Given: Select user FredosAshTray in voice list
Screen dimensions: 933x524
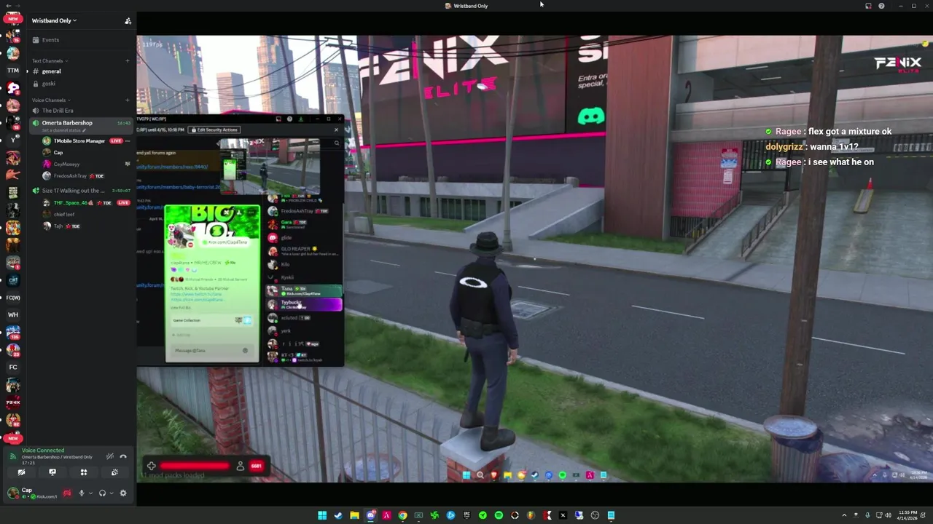Looking at the screenshot, I should (x=70, y=176).
